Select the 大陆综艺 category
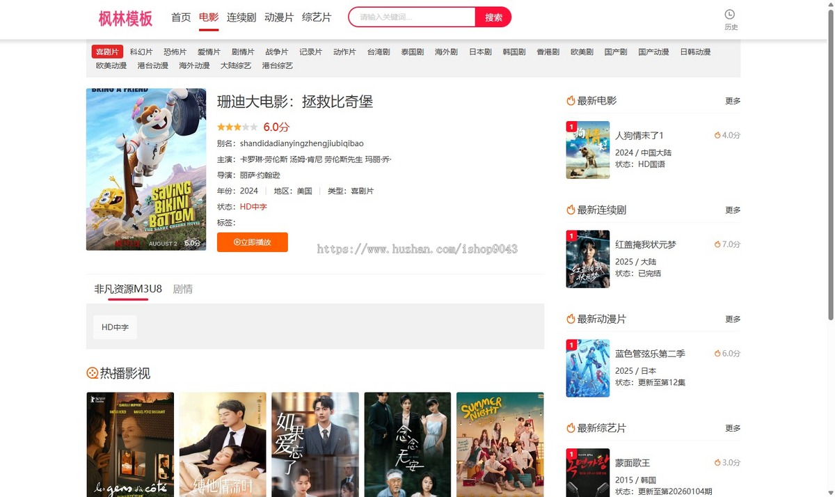Screen dimensions: 835x497 (x=236, y=66)
